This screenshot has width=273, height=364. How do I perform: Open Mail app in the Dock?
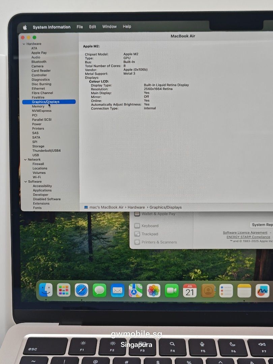[118, 290]
